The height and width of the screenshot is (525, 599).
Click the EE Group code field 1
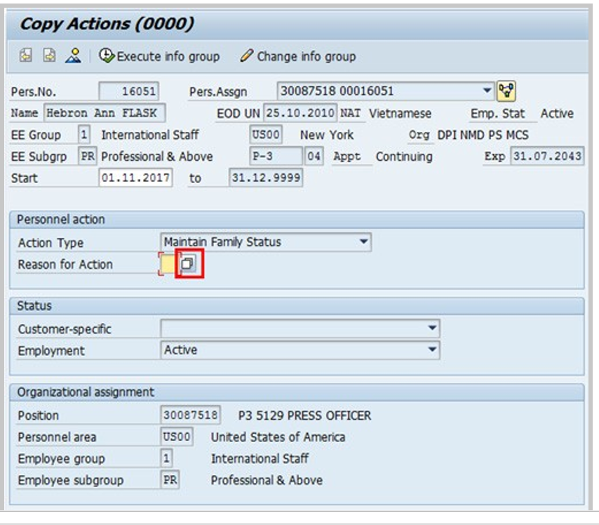(84, 135)
